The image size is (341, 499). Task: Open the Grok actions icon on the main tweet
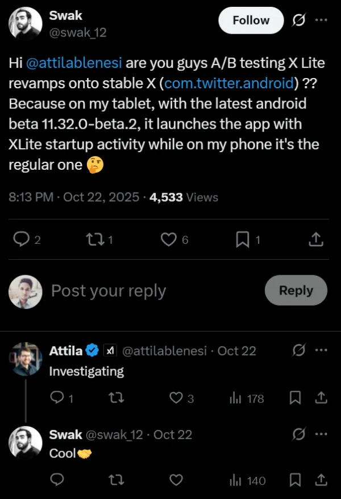click(299, 20)
